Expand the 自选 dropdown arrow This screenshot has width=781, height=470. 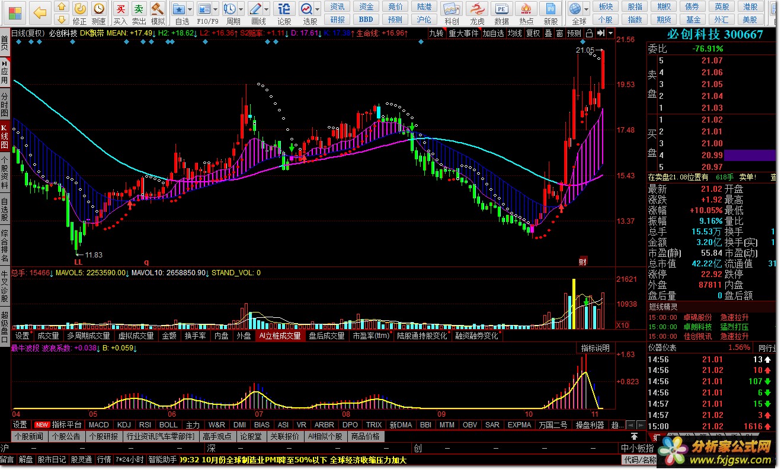pyautogui.click(x=190, y=9)
